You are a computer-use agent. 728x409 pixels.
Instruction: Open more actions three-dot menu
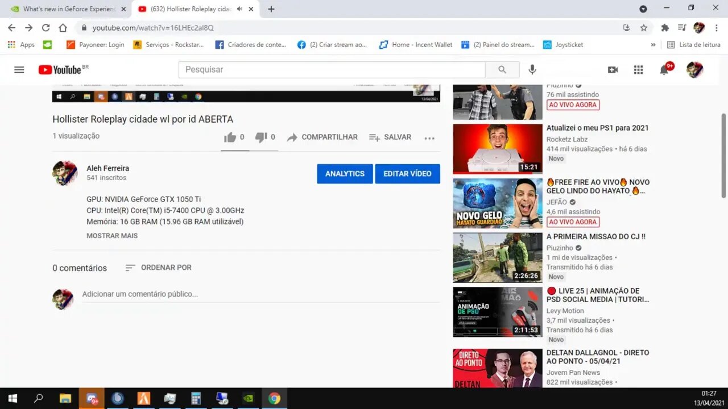[429, 137]
